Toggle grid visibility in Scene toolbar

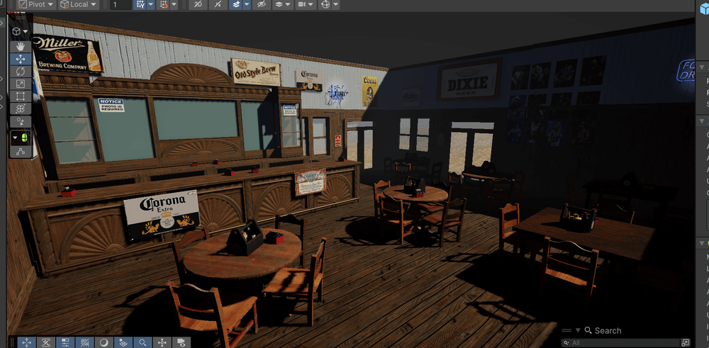(x=140, y=4)
